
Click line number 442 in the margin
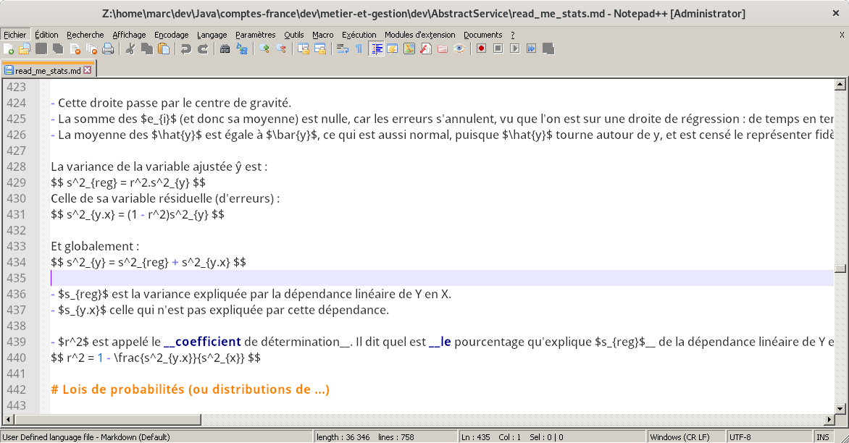click(x=16, y=389)
